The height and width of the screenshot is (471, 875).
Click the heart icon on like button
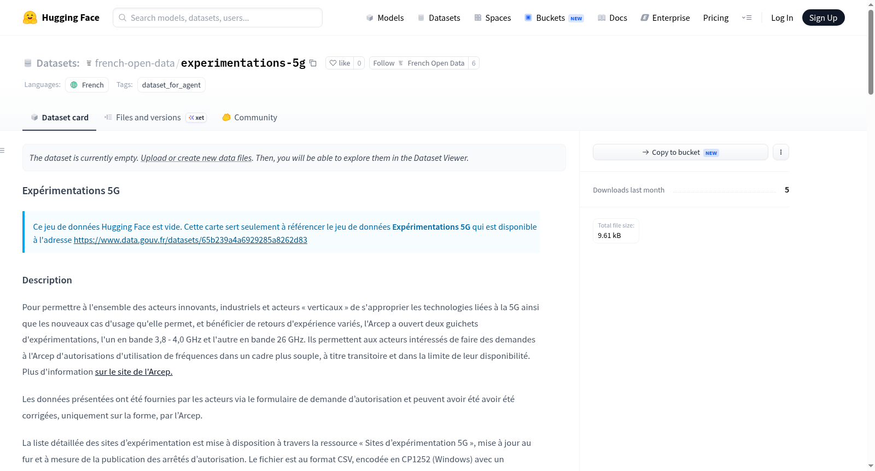click(x=333, y=63)
